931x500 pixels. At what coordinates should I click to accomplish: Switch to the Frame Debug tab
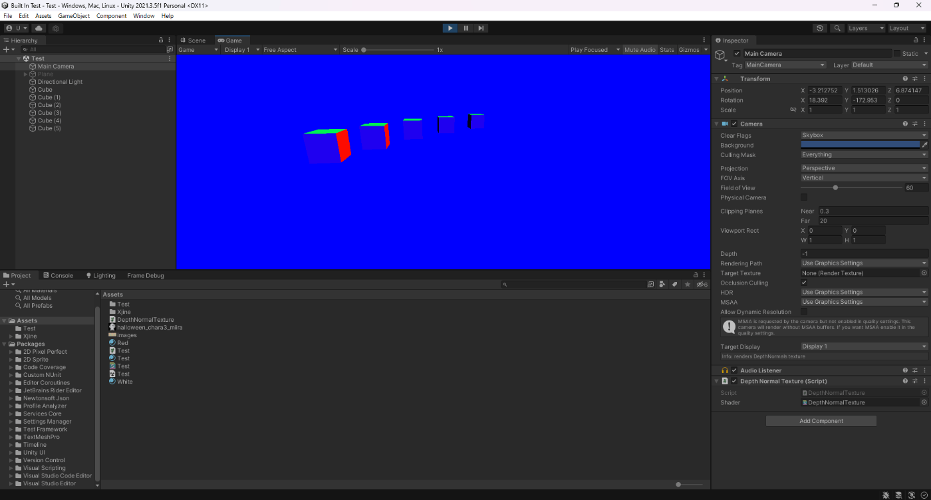point(146,275)
